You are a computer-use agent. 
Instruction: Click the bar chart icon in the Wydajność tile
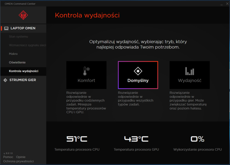(189, 71)
